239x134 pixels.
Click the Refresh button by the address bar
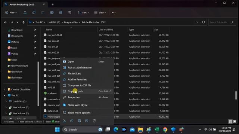pyautogui.click(x=204, y=22)
